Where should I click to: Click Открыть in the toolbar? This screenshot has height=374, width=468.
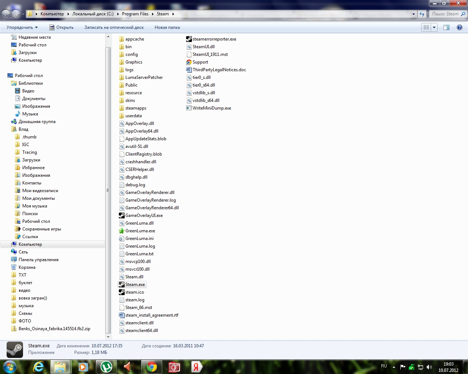click(61, 27)
